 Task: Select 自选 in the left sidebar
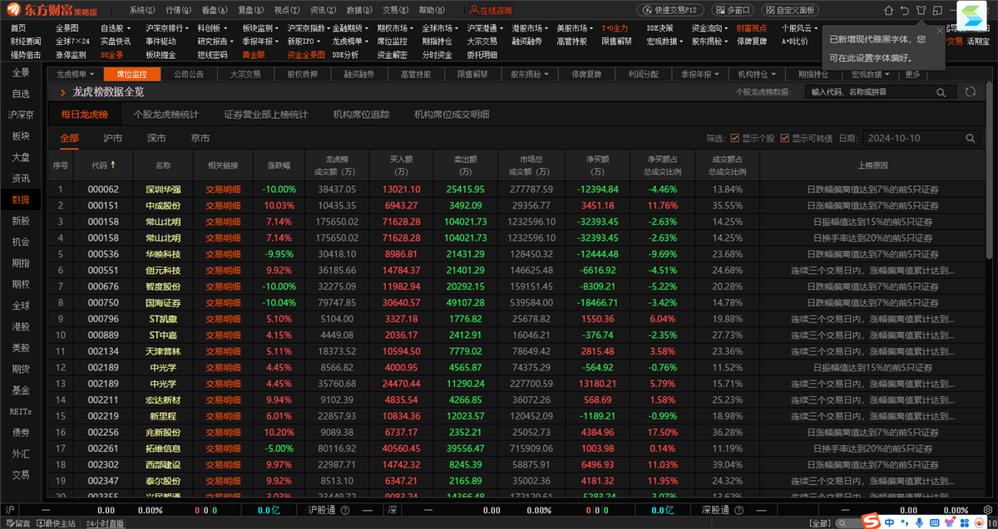tap(21, 94)
